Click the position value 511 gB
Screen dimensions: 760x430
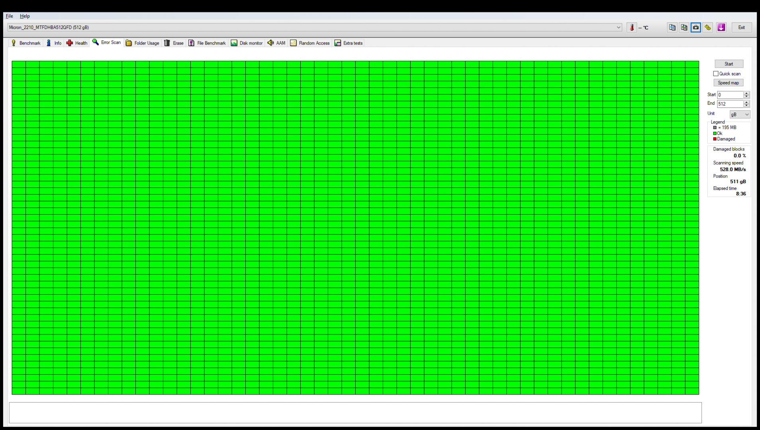tap(738, 182)
